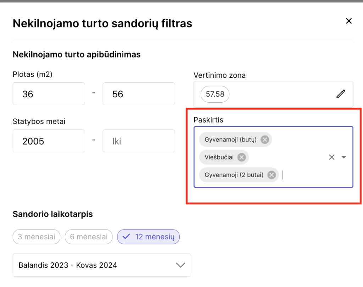
Task: Remove the Gyvenamoji (2 butai) chip
Action: pos(272,175)
